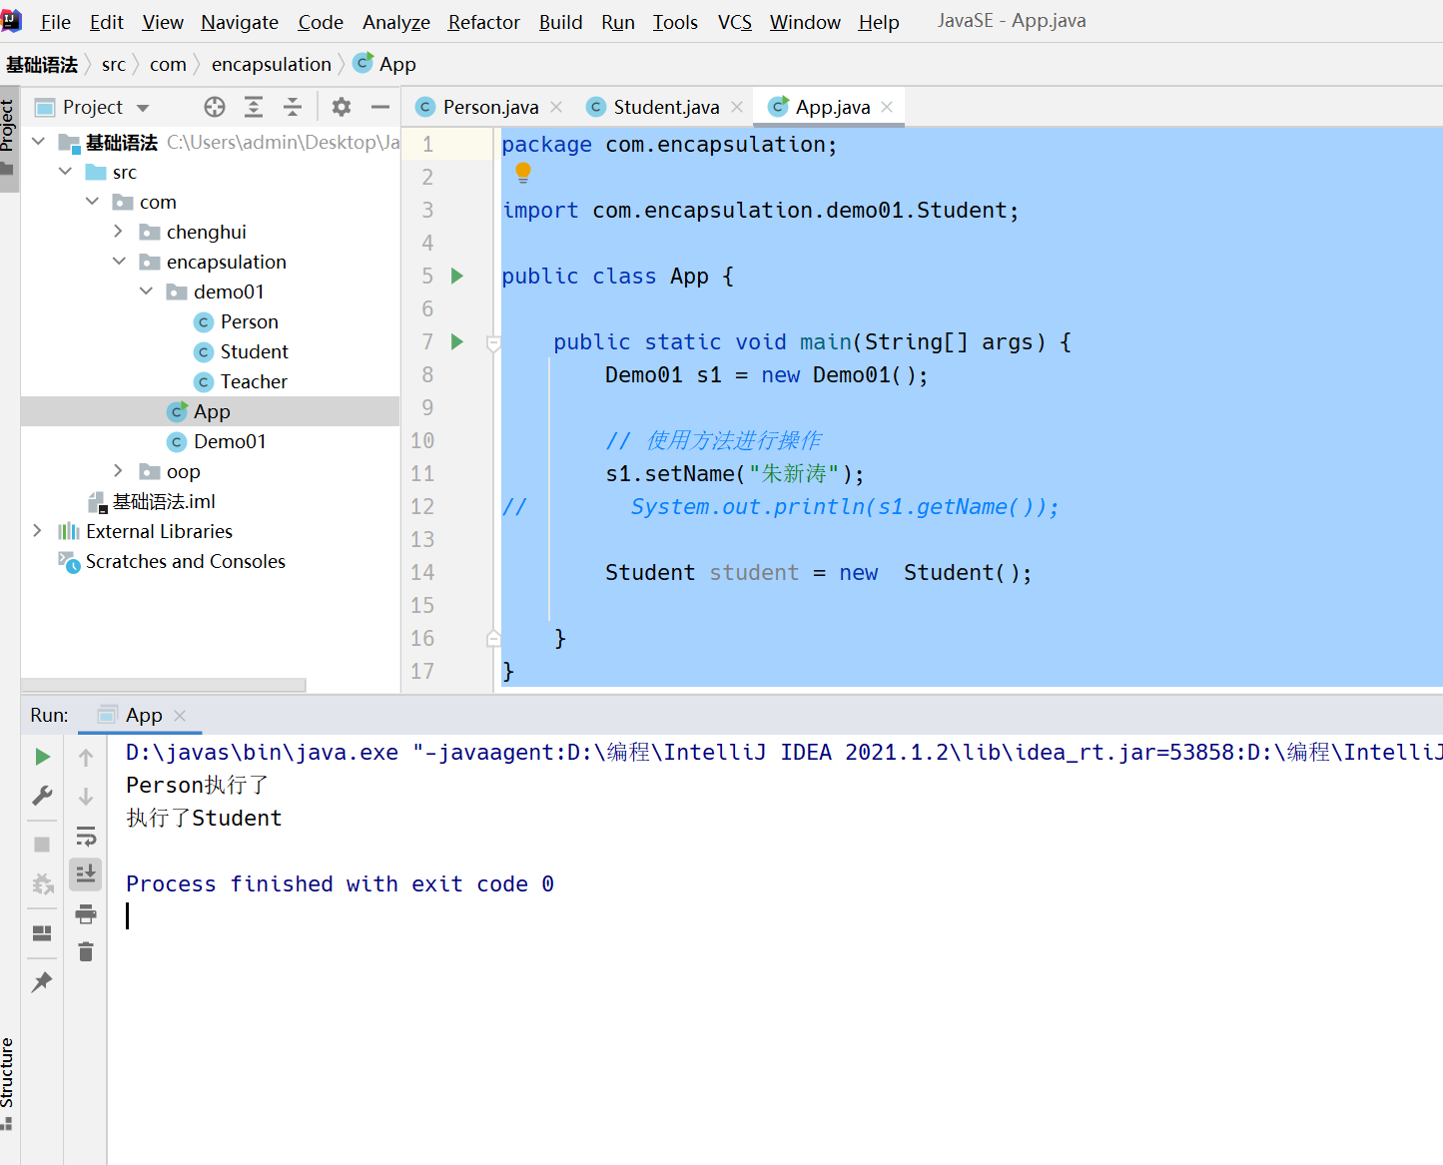Image resolution: width=1443 pixels, height=1165 pixels.
Task: Click the Print console output icon
Action: [86, 913]
